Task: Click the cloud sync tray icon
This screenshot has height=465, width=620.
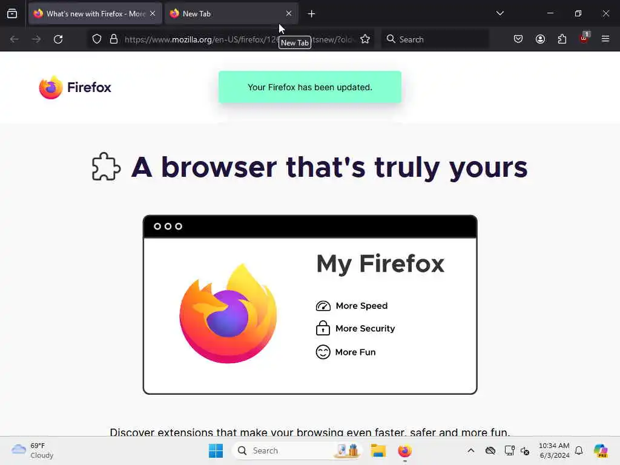Action: (x=490, y=450)
